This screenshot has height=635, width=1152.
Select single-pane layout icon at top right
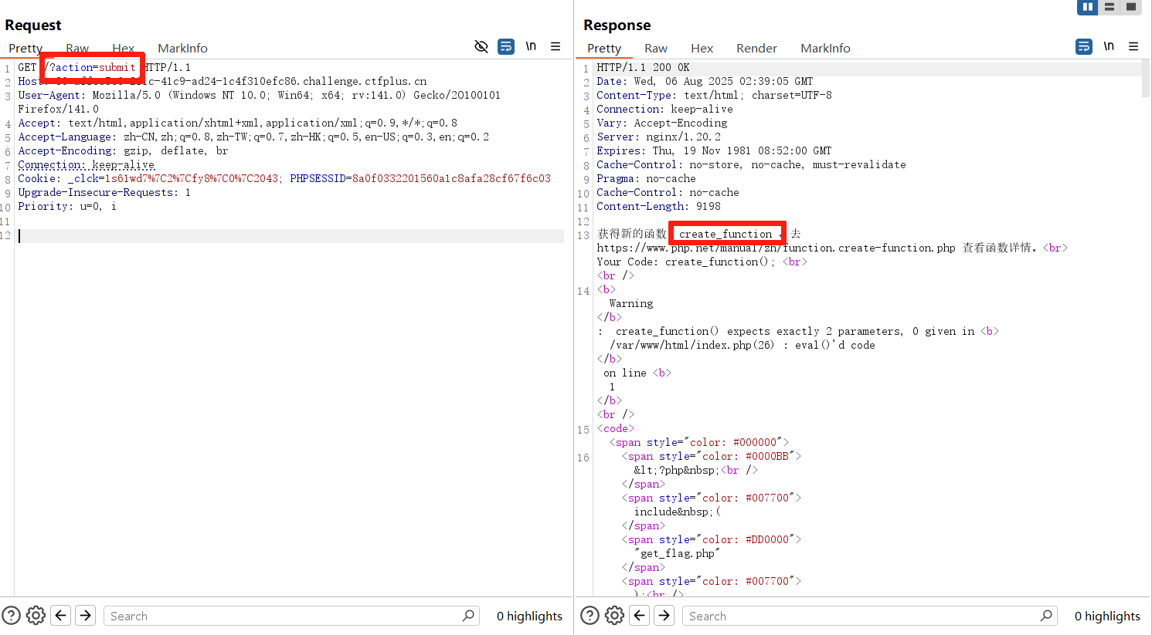point(1131,8)
